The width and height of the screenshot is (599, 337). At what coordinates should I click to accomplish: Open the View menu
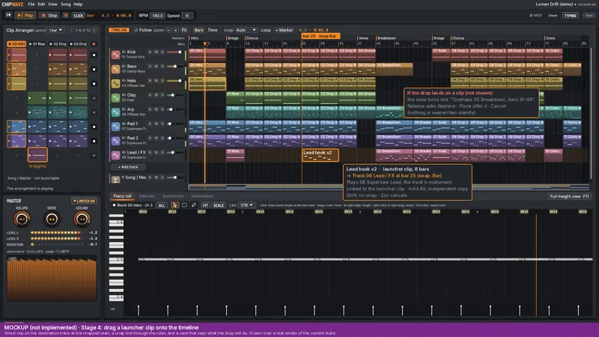52,4
